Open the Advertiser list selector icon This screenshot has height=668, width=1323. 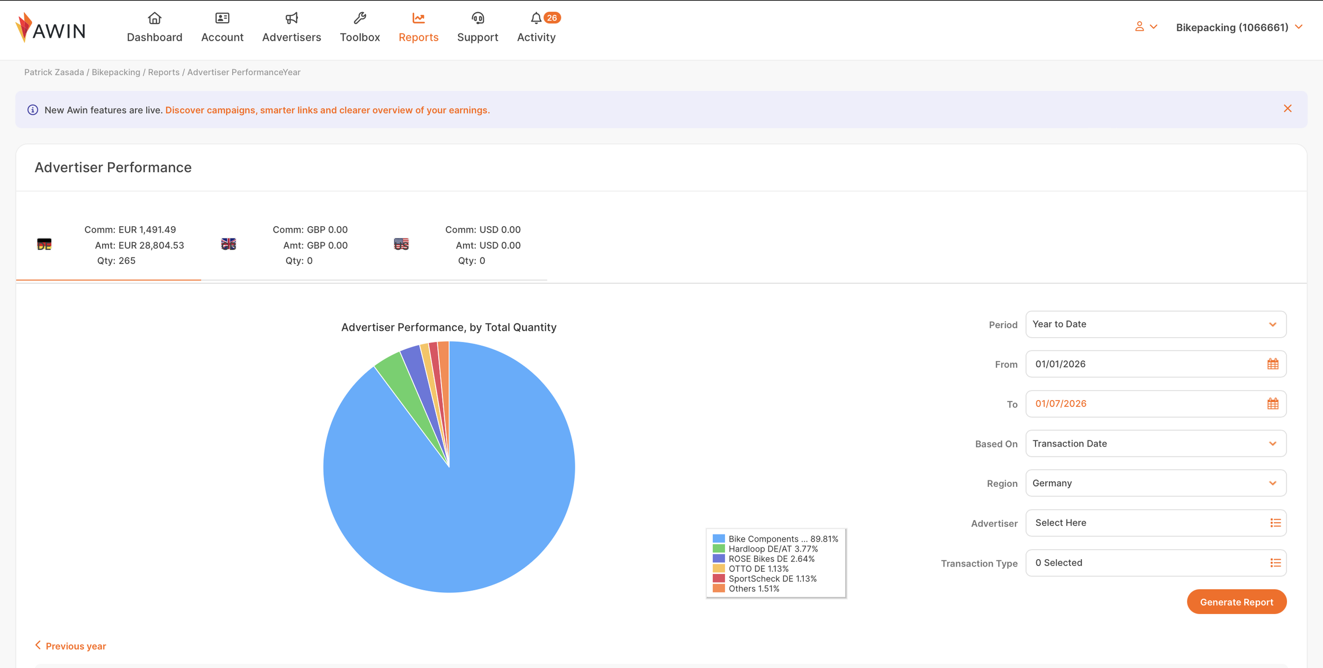pos(1275,523)
